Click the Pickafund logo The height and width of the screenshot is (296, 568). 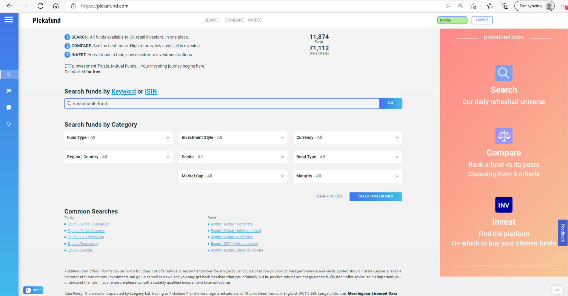click(x=47, y=20)
